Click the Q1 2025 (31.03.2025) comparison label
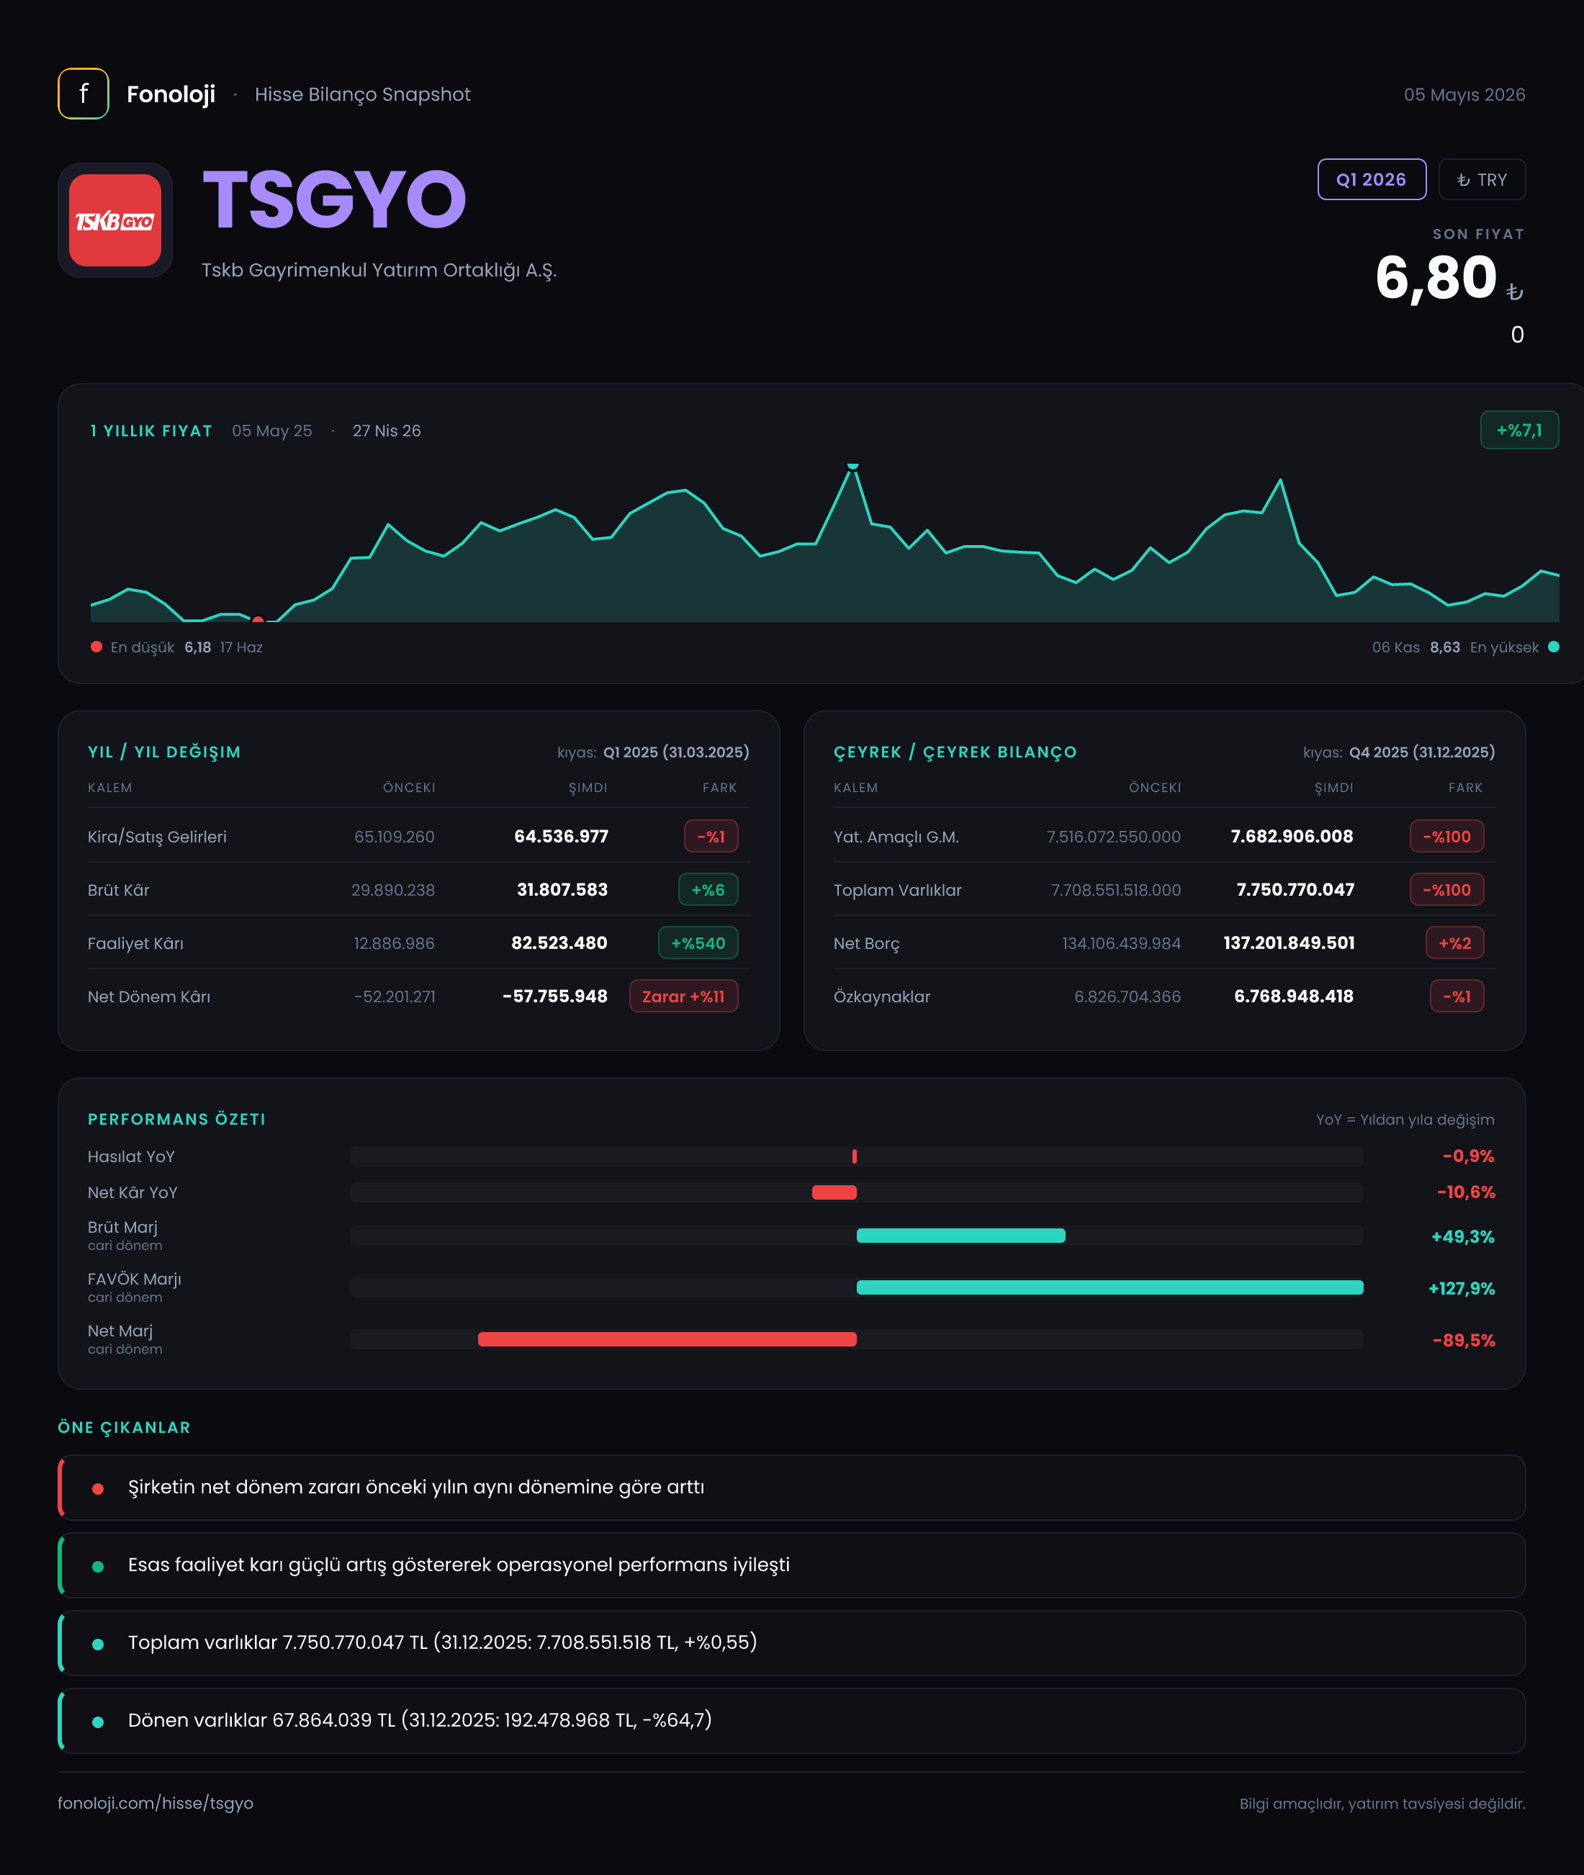Image resolution: width=1584 pixels, height=1875 pixels. coord(676,752)
